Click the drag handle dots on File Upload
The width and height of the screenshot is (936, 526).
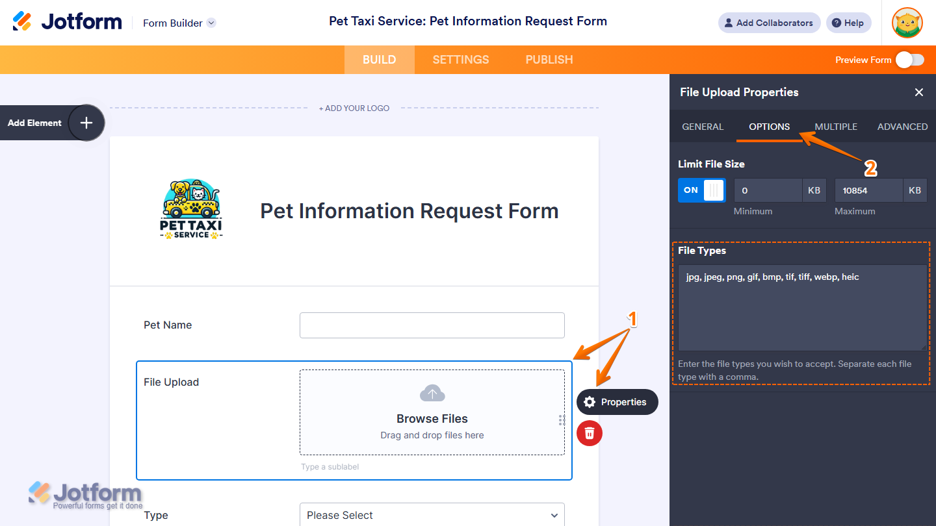click(x=562, y=420)
